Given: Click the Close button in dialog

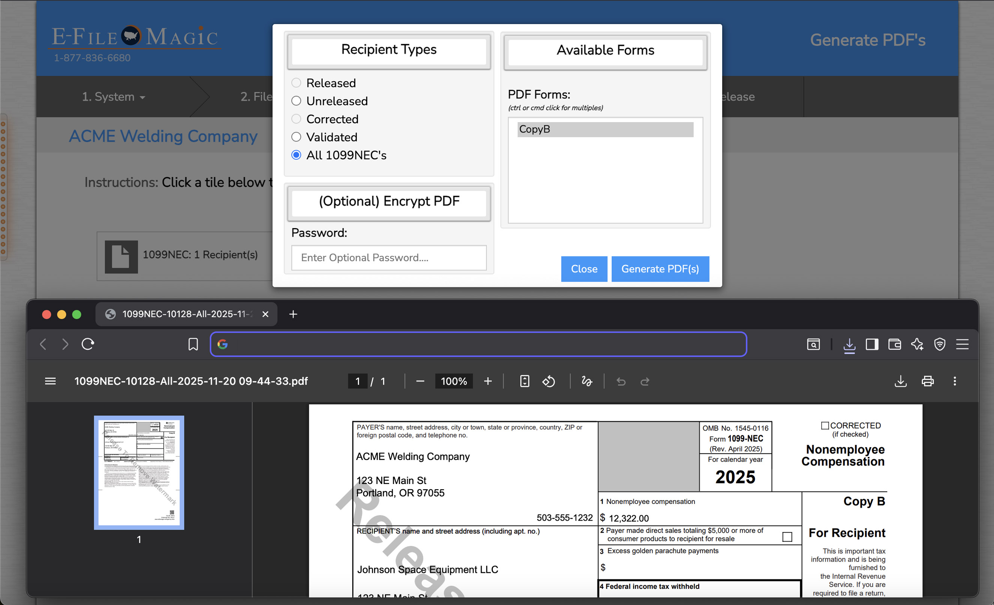Looking at the screenshot, I should (x=584, y=269).
